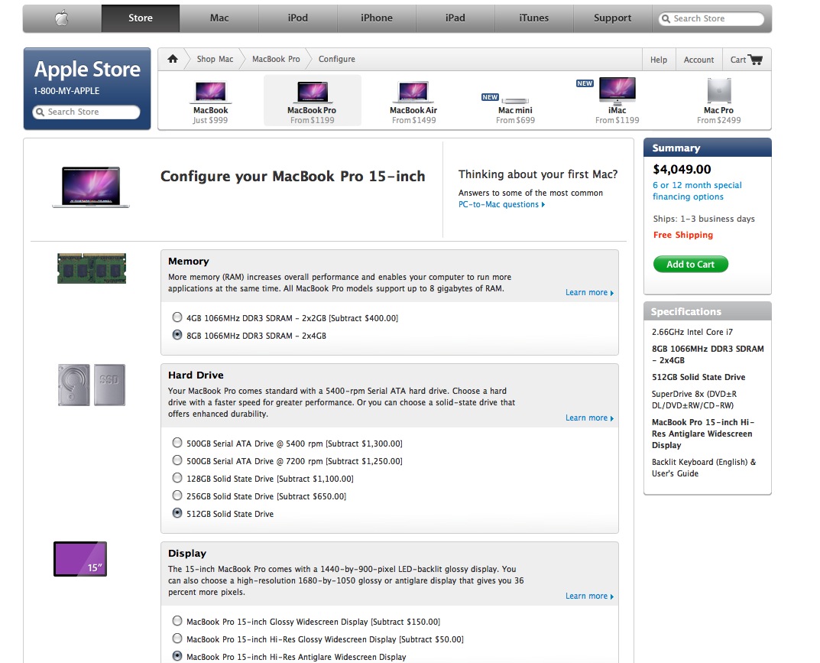Open the iTunes tab in navigation
This screenshot has height=663, width=820.
pos(533,18)
